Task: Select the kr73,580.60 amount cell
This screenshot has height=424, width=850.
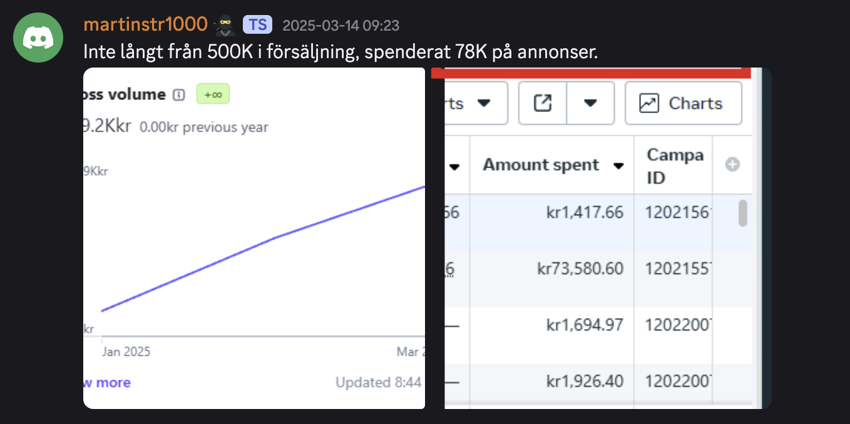Action: click(x=580, y=269)
